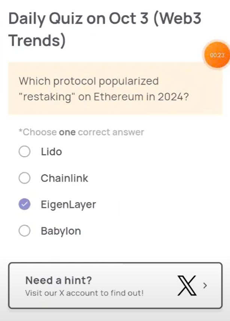Select the Lido radio button

coord(24,152)
